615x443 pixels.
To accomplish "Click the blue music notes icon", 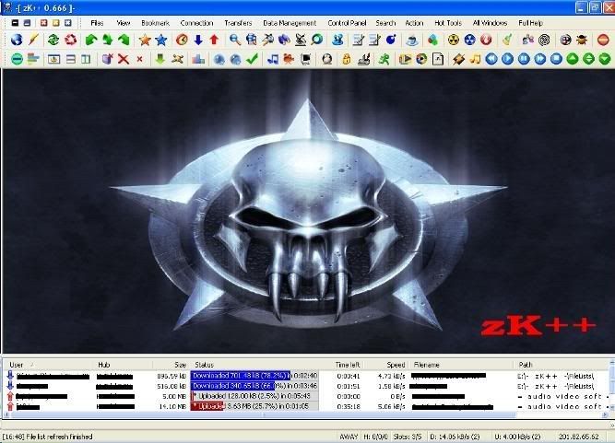I will tap(273, 59).
